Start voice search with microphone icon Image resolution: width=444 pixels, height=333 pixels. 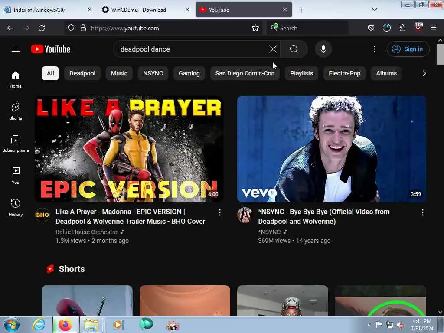[x=323, y=49]
